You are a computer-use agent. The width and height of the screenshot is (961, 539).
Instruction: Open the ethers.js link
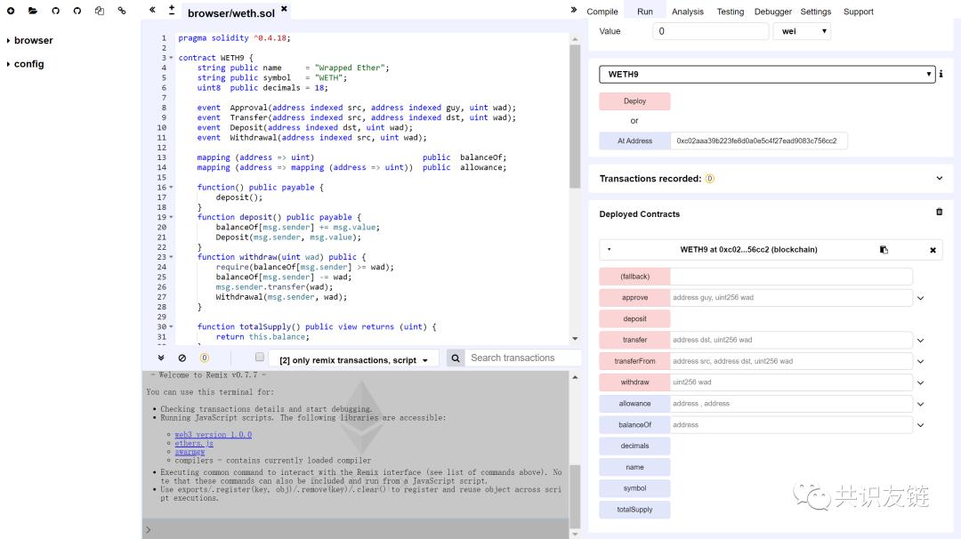click(194, 444)
